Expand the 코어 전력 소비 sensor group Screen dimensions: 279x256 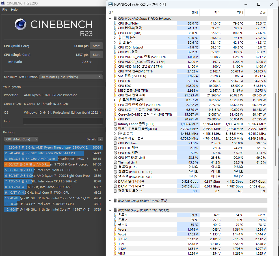pos(115,100)
